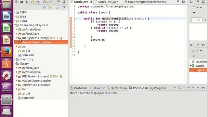Click on 'return 0;' line in editor
Viewport: 208px width, 117px height.
(x=98, y=40)
